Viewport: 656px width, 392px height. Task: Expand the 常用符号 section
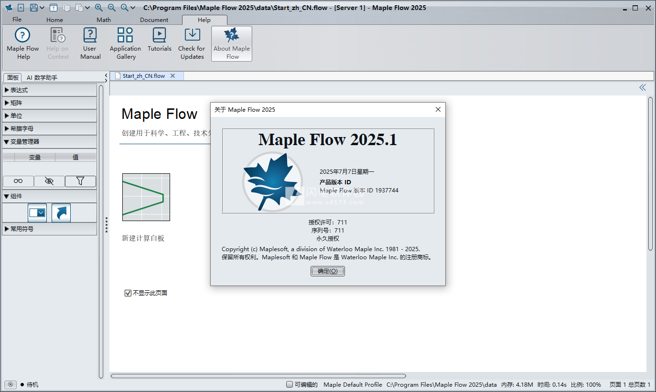tap(50, 229)
